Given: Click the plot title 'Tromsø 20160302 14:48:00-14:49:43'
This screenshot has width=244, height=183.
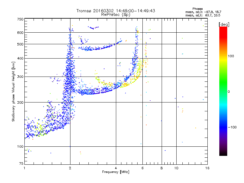Looking at the screenshot, I should click(116, 11).
